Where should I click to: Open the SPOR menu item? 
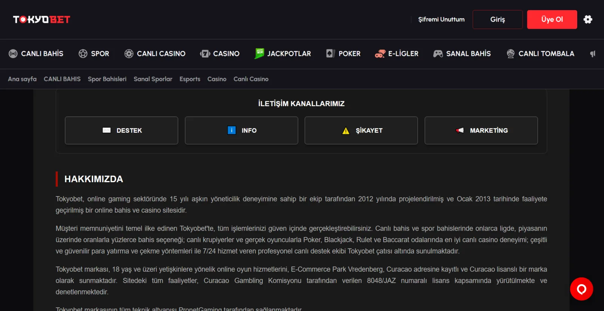click(x=94, y=54)
